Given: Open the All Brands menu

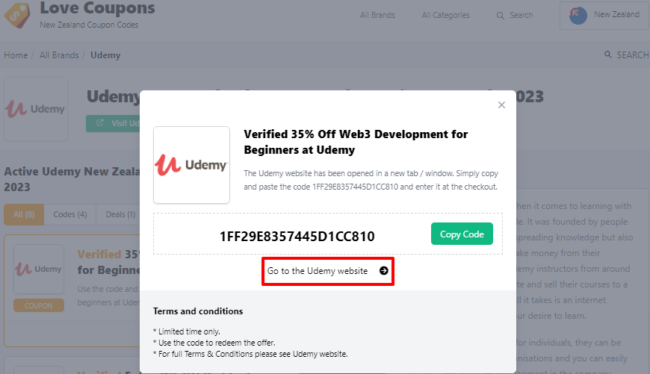Looking at the screenshot, I should point(377,16).
